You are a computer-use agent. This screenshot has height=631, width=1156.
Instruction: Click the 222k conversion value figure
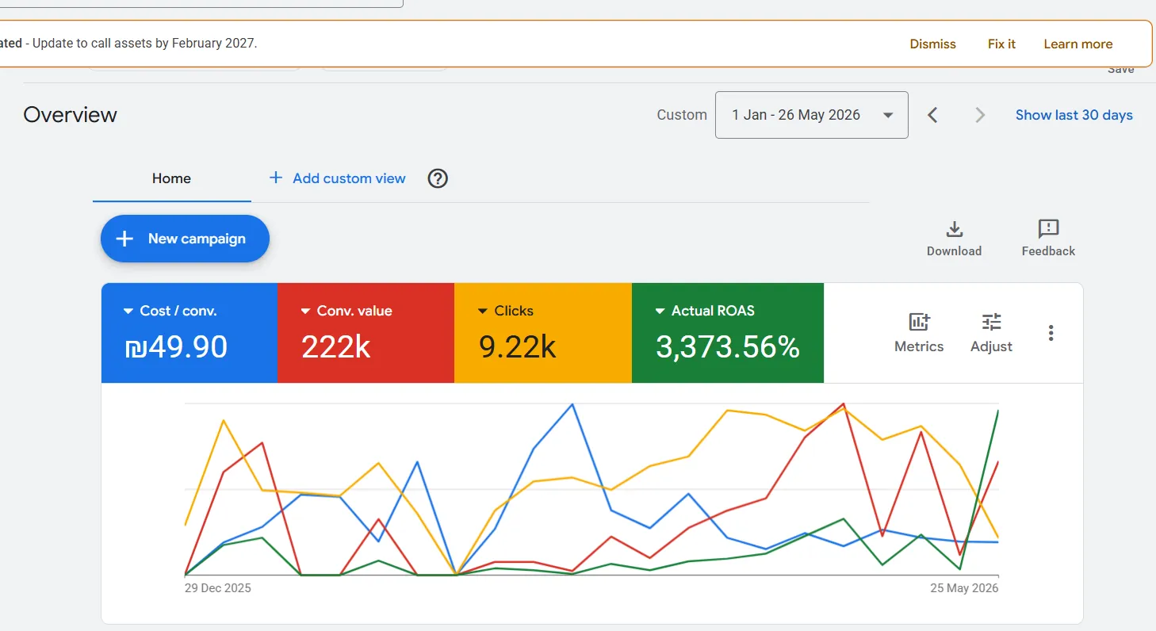pos(336,347)
